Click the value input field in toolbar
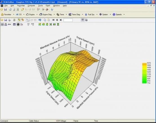The image size is (156, 123). (x=68, y=20)
